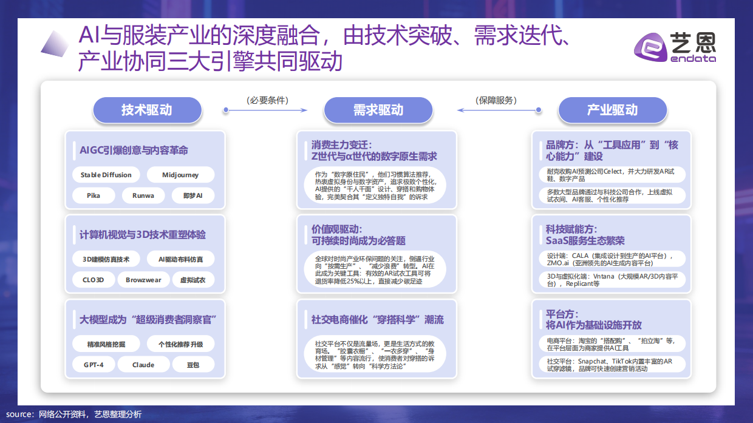The image size is (753, 423).
Task: Click the Pika tool label
Action: (x=94, y=195)
